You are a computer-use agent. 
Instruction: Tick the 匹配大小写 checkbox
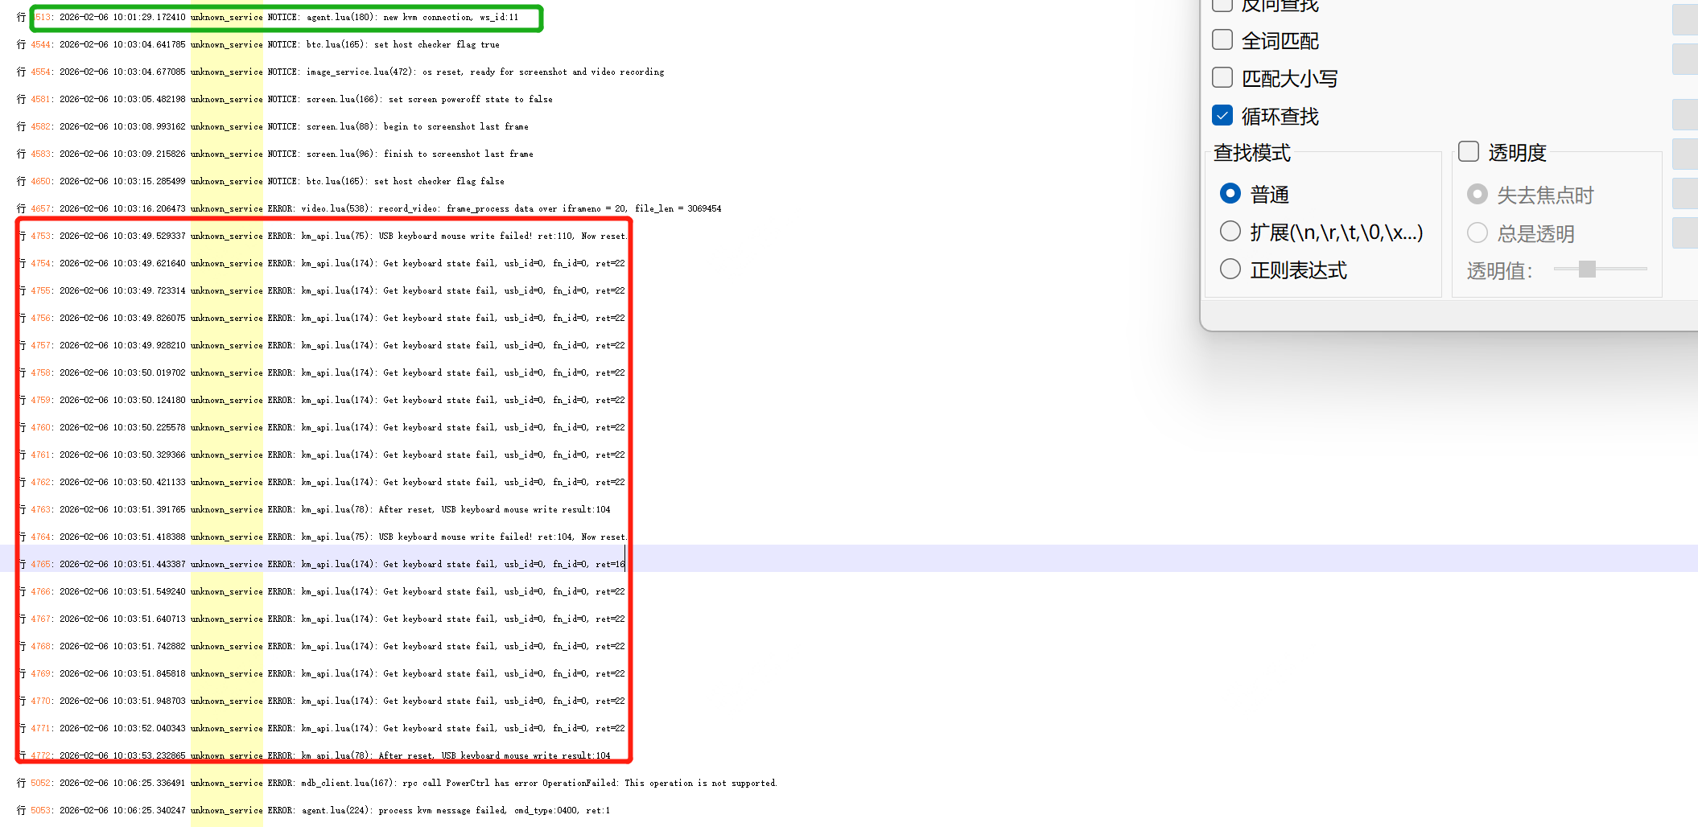pyautogui.click(x=1222, y=77)
